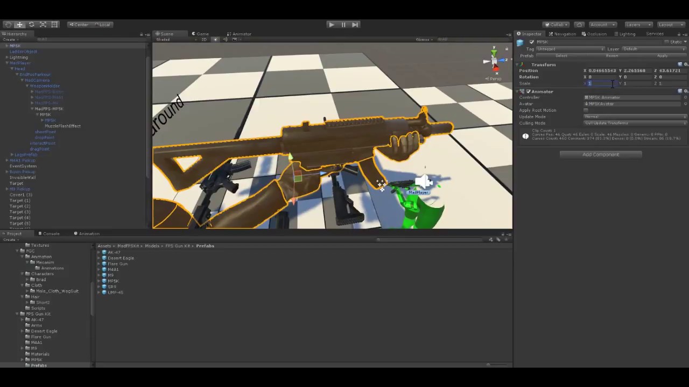The height and width of the screenshot is (387, 689).
Task: Click the cloud services icon
Action: point(579,25)
